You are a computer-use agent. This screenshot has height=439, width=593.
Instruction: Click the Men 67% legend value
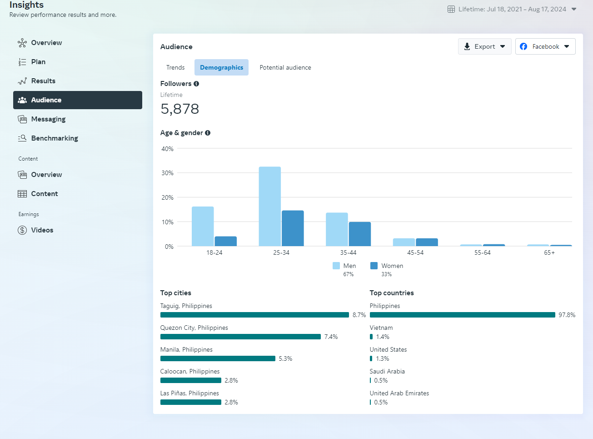[349, 274]
